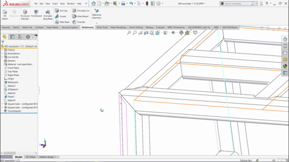Create a new document
Image resolution: width=289 pixels, height=162 pixels.
(x=99, y=4)
